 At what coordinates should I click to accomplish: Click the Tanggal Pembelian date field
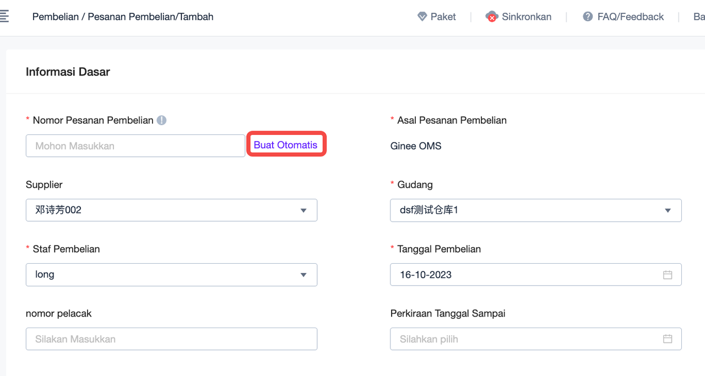523,275
